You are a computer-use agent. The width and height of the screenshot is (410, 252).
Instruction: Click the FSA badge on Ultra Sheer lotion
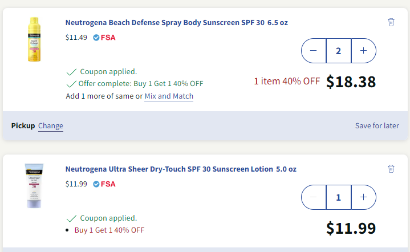tap(104, 184)
